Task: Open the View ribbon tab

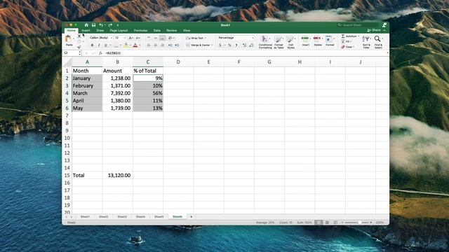Action: point(187,30)
